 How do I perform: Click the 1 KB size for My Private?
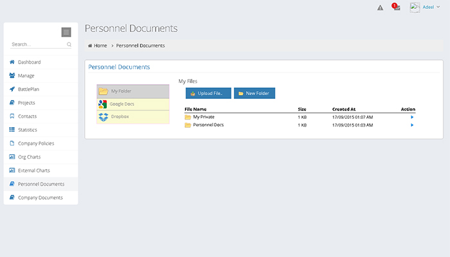[302, 118]
